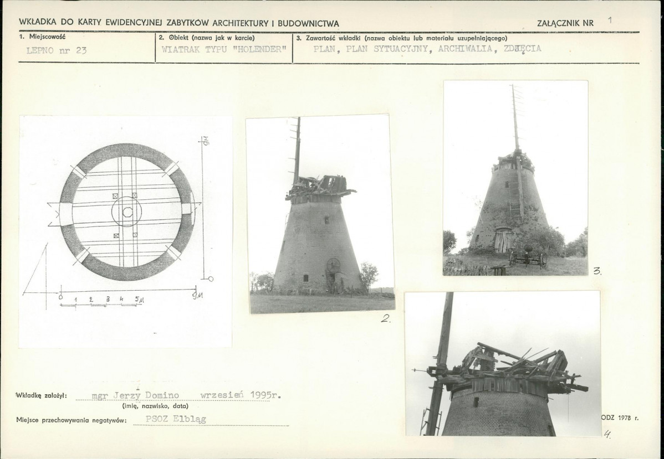Viewport: 664px width, 459px height.
Task: Open windmill photograph number 3
Action: click(x=515, y=178)
